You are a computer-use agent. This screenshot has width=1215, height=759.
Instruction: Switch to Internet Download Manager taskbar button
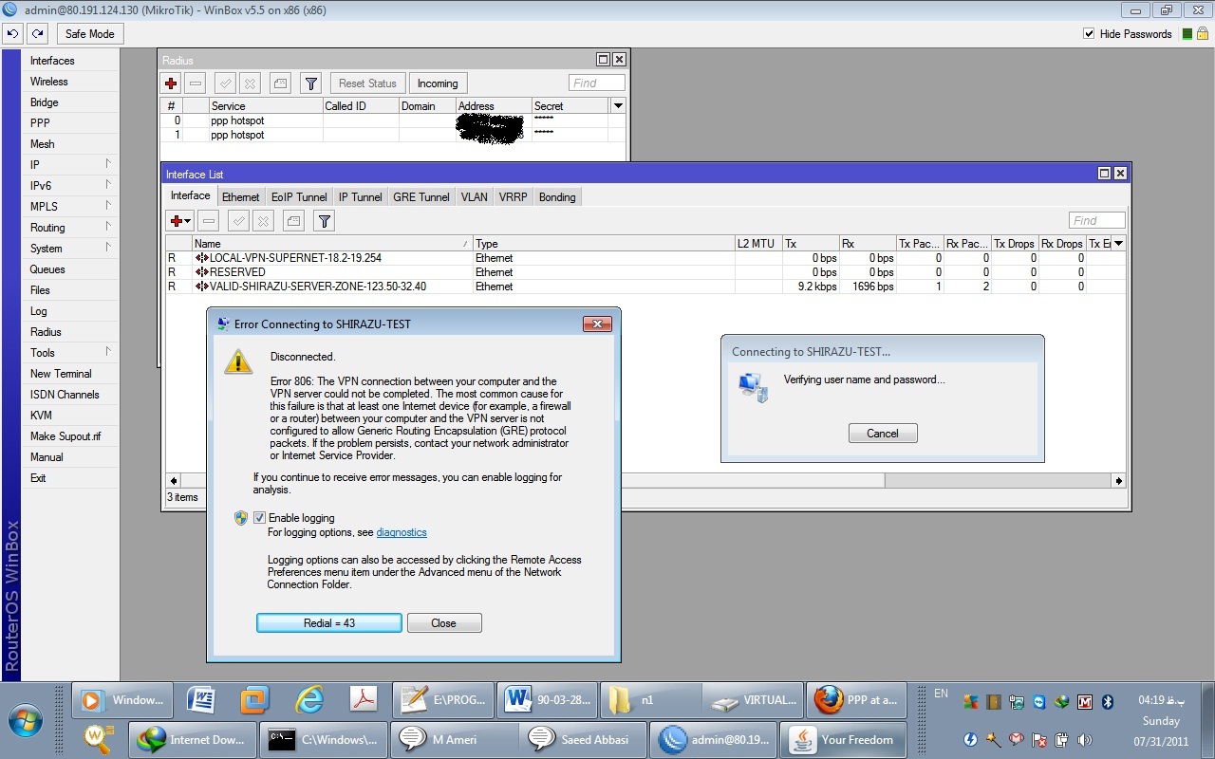click(193, 739)
